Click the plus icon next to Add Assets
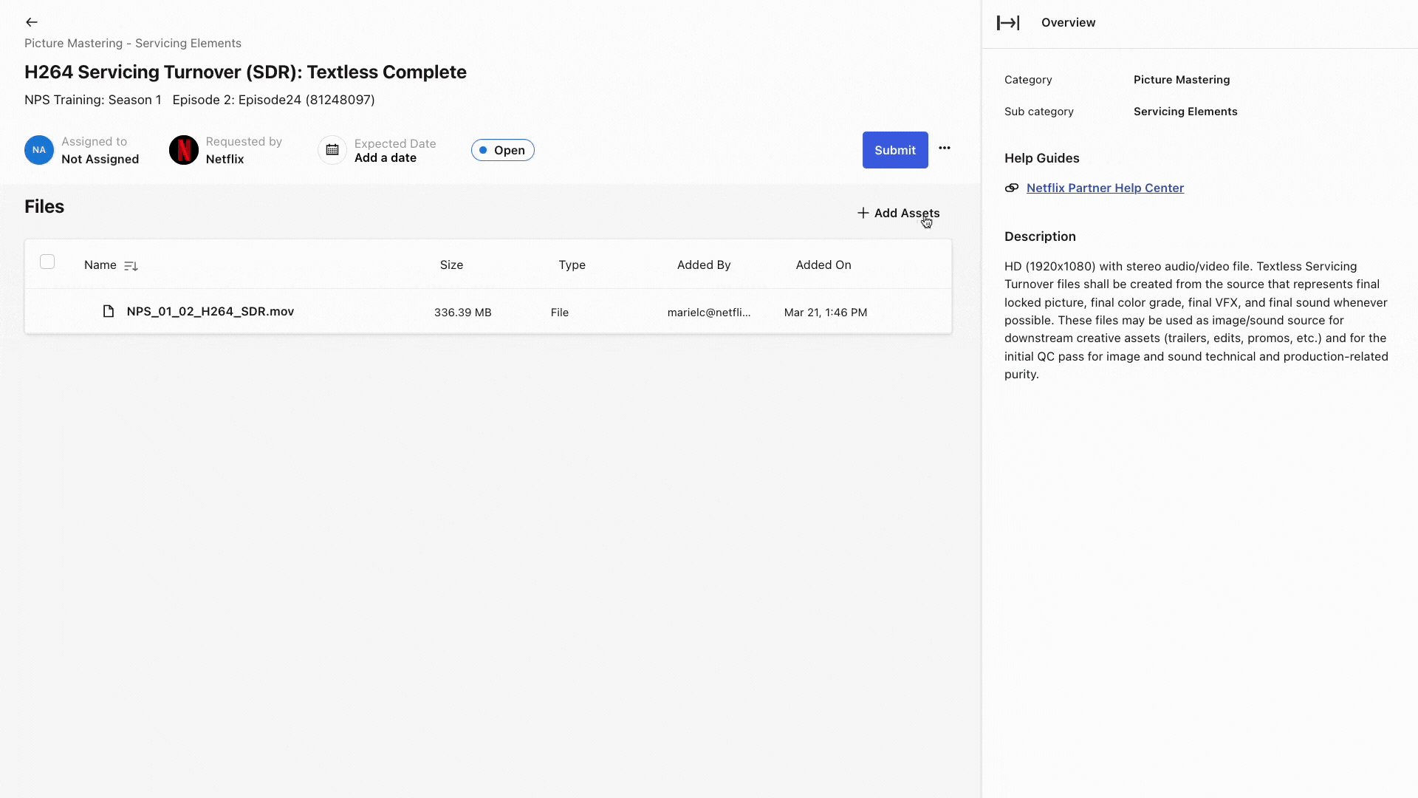Screen dimensions: 1418x798 click(863, 213)
